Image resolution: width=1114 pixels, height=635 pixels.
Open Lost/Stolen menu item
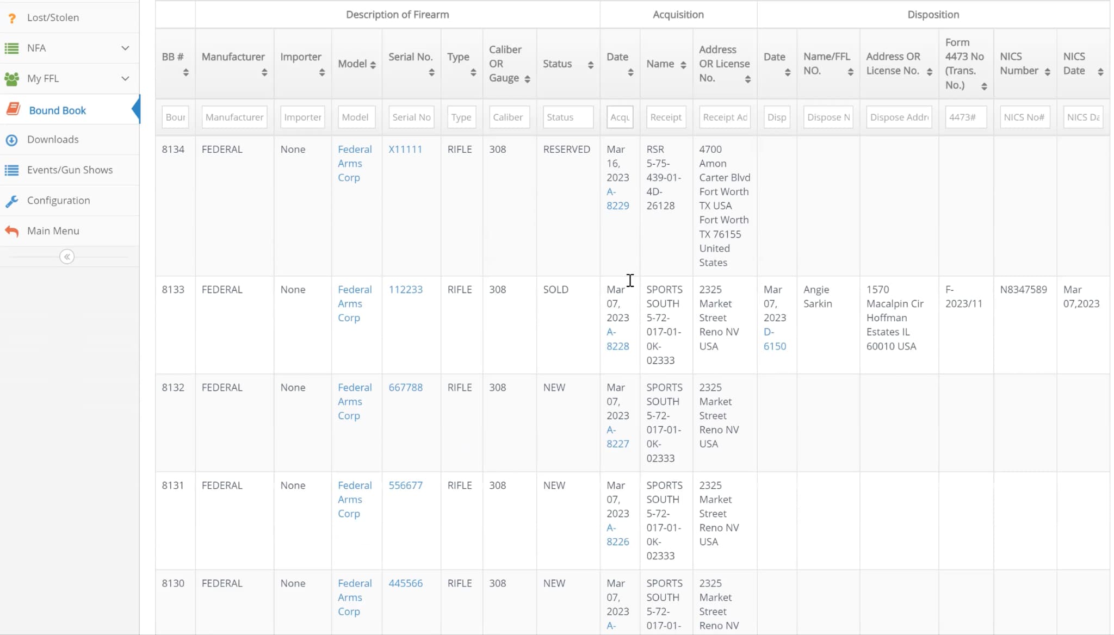[x=70, y=18]
